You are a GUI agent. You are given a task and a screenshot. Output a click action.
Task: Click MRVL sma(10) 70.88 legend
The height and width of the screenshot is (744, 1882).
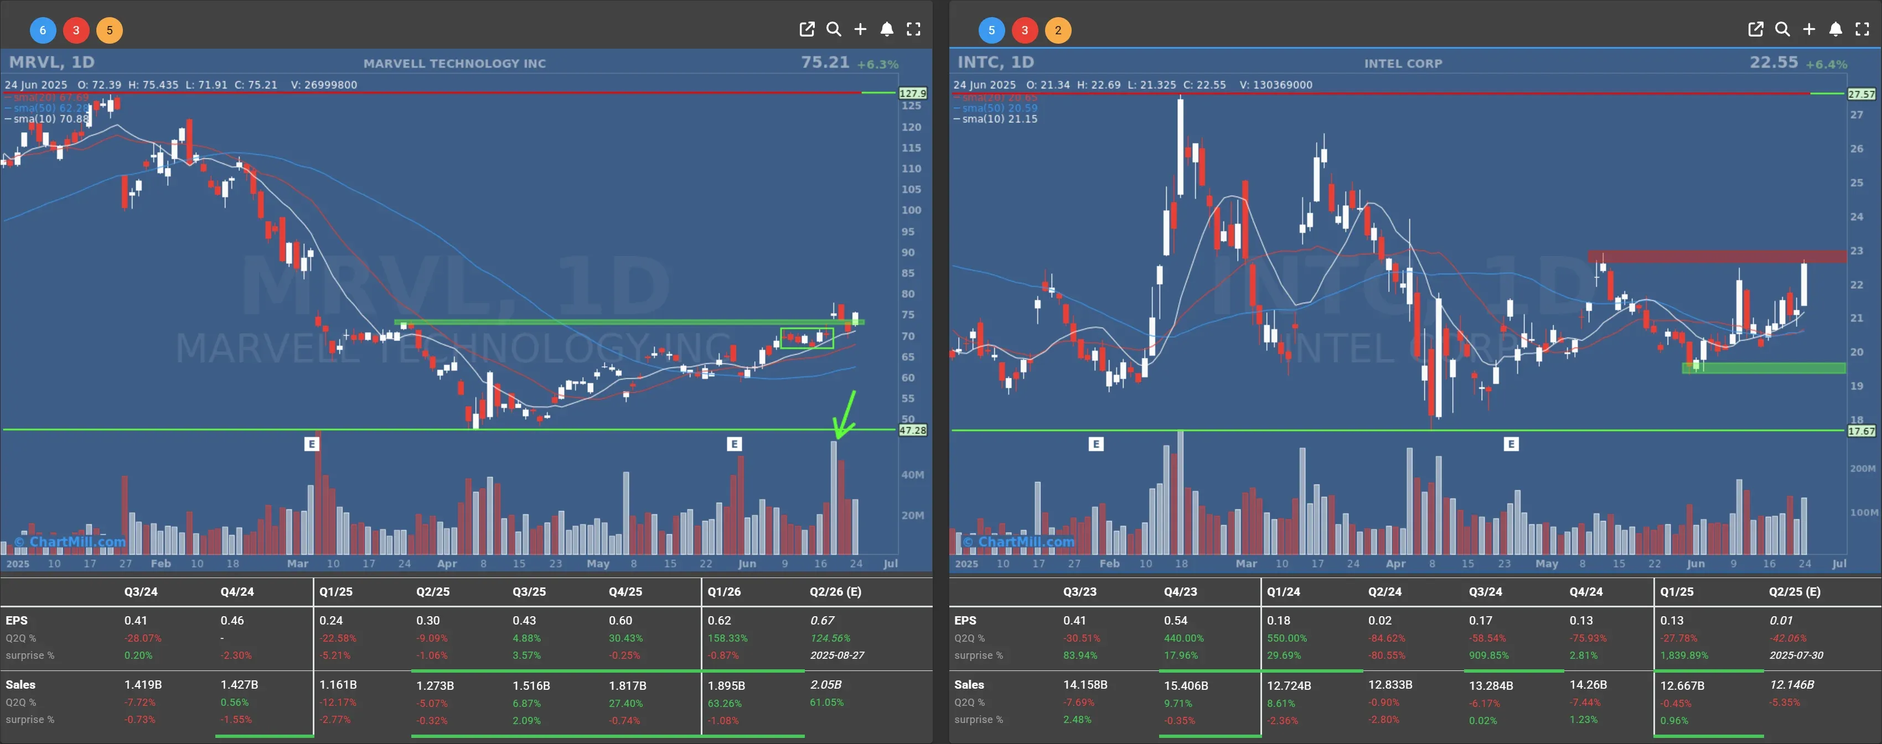pyautogui.click(x=46, y=119)
